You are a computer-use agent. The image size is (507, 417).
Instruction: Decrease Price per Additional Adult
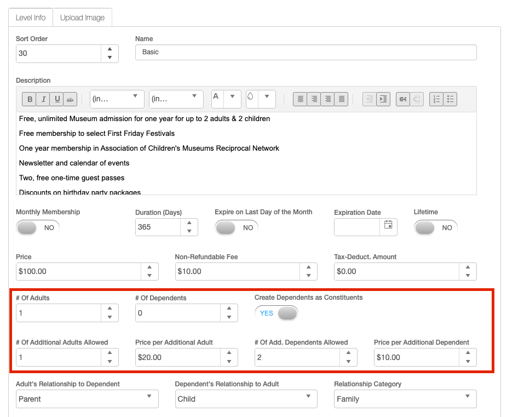pos(229,362)
